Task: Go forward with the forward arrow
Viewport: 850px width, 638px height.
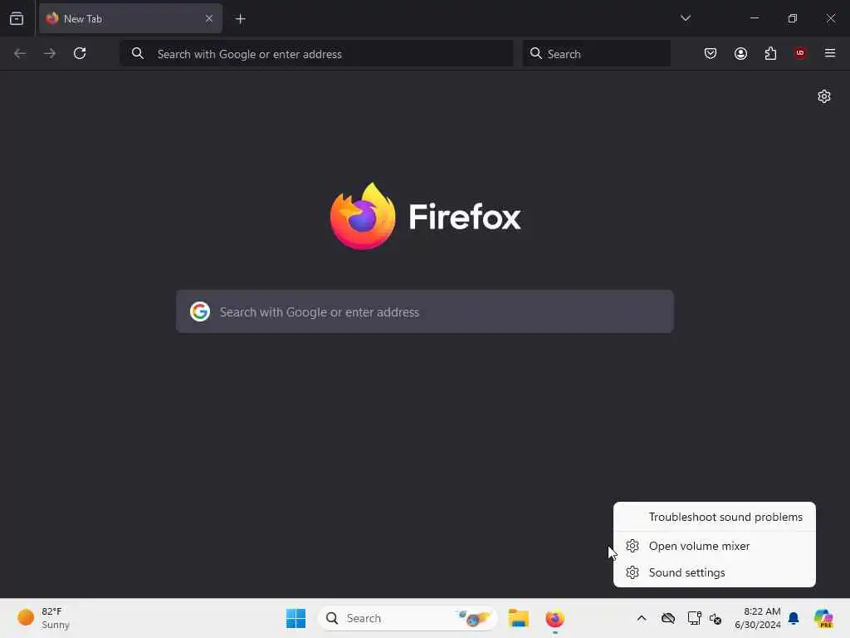Action: point(50,53)
